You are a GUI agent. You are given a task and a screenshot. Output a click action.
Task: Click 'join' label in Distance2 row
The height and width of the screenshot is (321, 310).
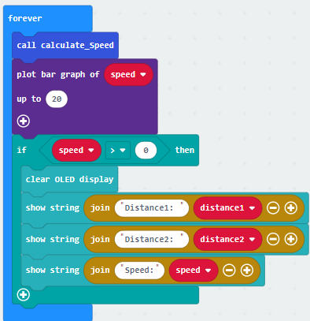[x=100, y=239]
